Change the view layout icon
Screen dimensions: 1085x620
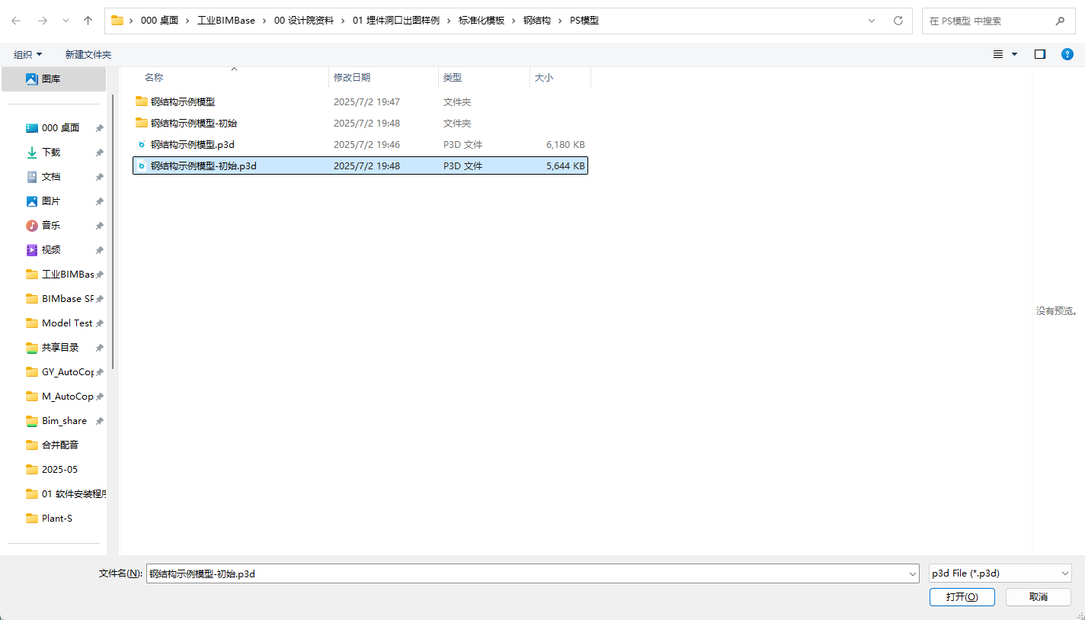(998, 54)
